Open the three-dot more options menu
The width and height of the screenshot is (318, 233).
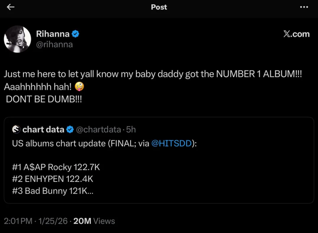point(304,7)
